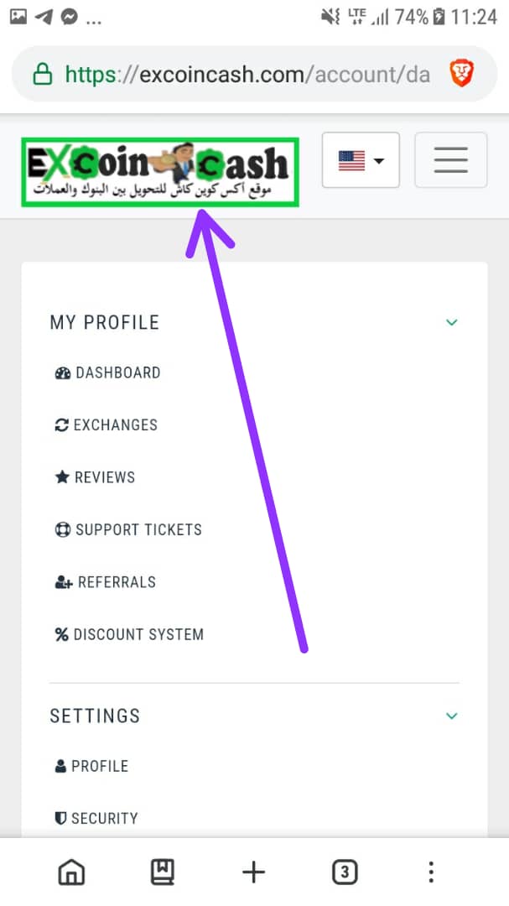The width and height of the screenshot is (509, 906).
Task: Tap the Brave lion shield icon
Action: pyautogui.click(x=462, y=74)
